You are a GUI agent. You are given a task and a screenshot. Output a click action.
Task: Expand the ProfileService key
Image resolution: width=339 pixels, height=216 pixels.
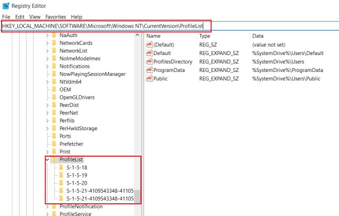47,214
